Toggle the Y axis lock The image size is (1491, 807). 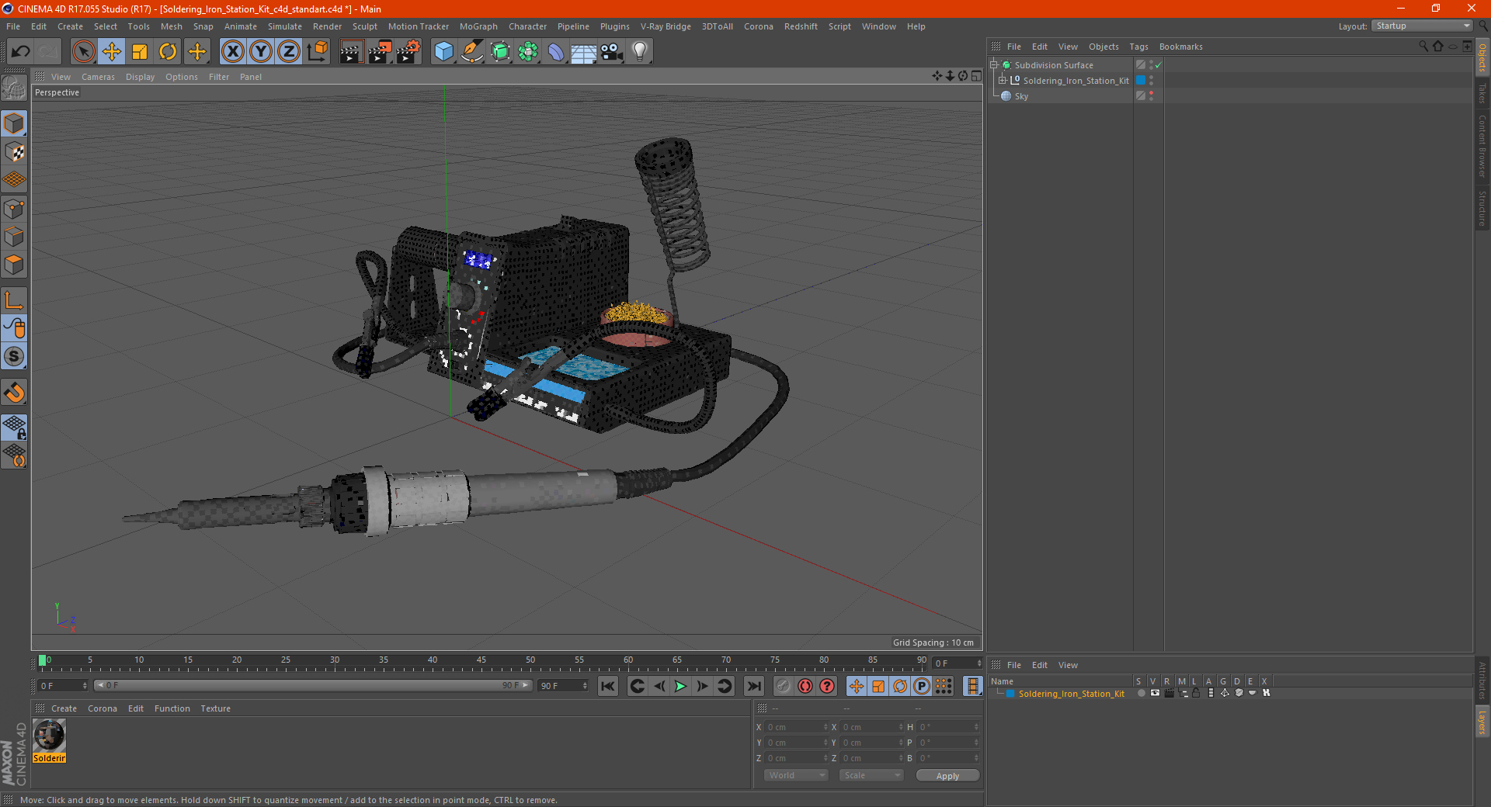pos(261,52)
